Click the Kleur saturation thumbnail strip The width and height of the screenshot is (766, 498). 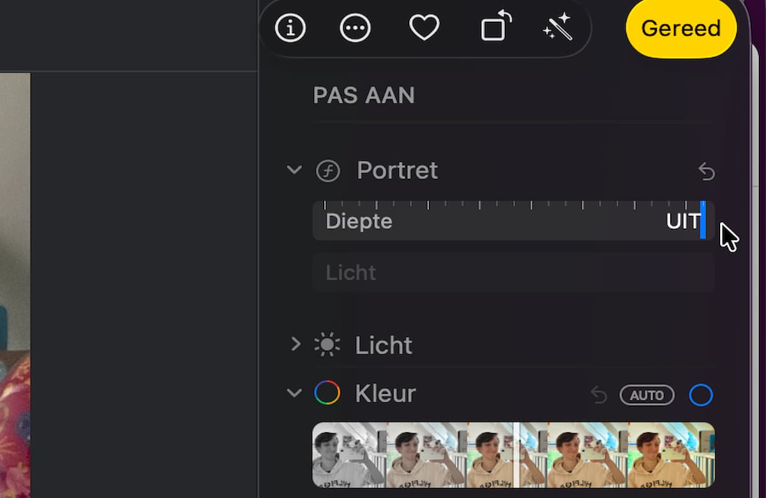(513, 455)
